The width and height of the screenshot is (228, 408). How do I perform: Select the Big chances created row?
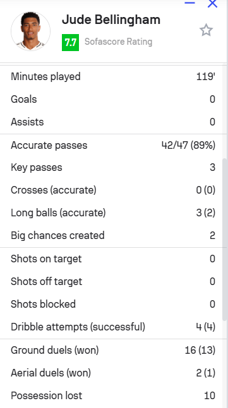pyautogui.click(x=112, y=235)
